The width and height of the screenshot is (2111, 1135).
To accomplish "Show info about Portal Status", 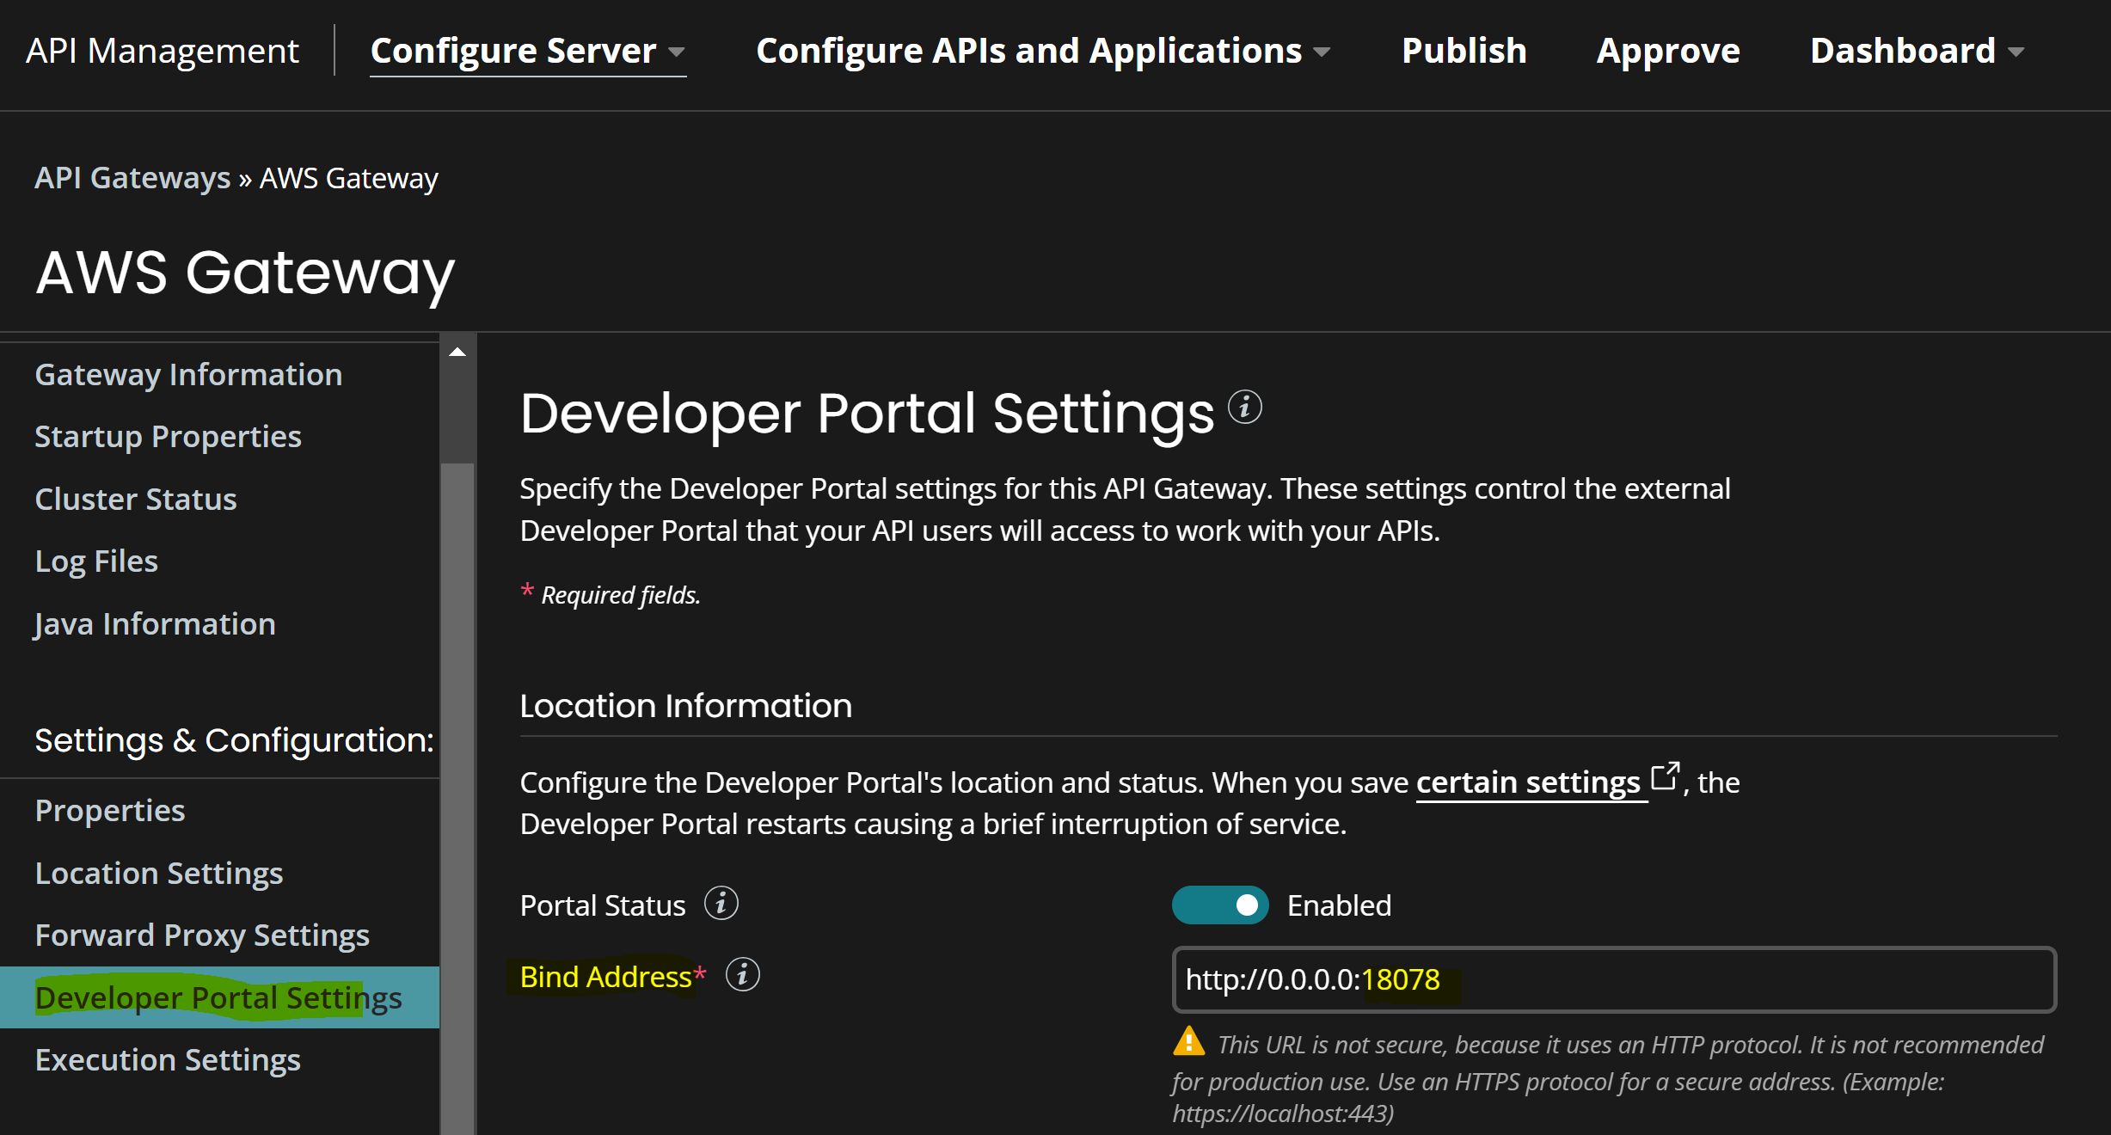I will (x=722, y=904).
